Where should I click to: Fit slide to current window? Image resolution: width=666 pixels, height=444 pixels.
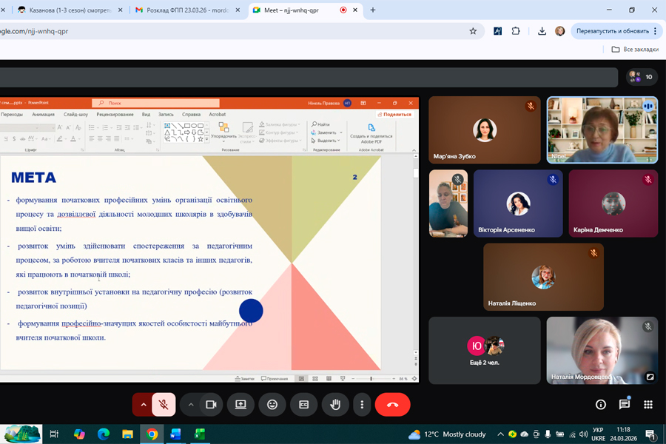pos(414,379)
